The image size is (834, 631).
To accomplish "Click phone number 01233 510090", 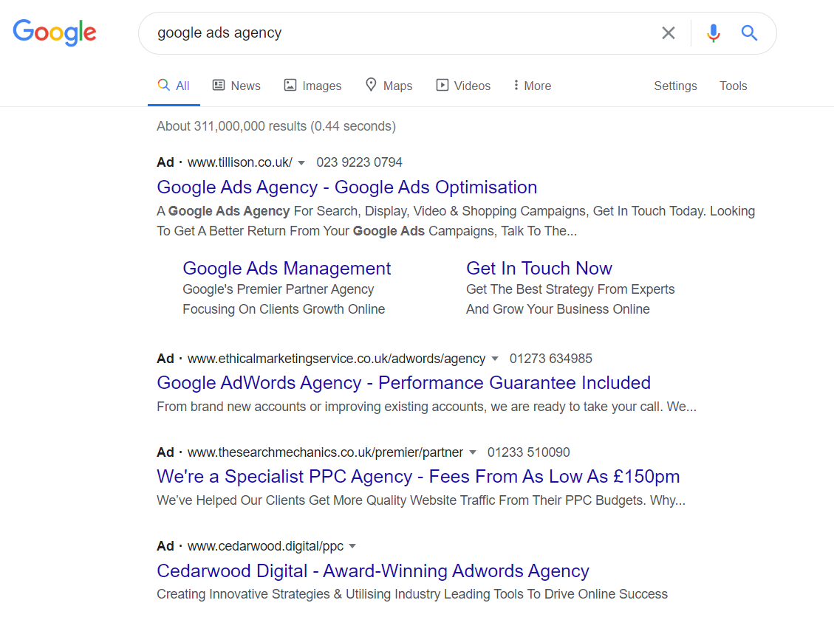I will pyautogui.click(x=528, y=452).
